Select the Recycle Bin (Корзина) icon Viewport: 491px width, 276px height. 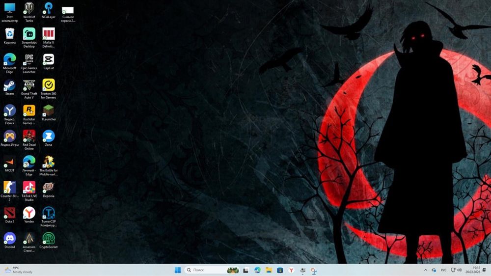tap(9, 36)
